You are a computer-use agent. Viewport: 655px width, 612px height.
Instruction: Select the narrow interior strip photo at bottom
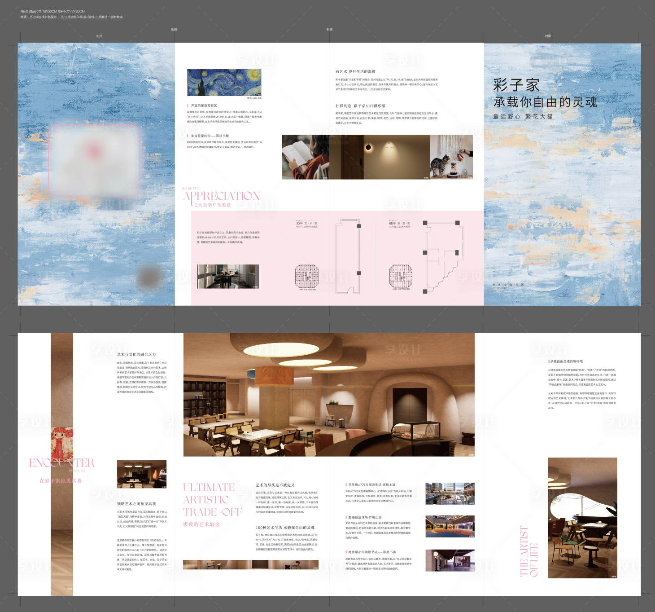251,565
